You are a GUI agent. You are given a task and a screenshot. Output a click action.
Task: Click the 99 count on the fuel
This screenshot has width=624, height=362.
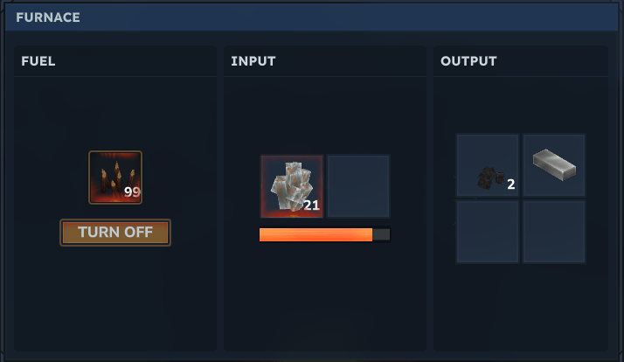[132, 192]
